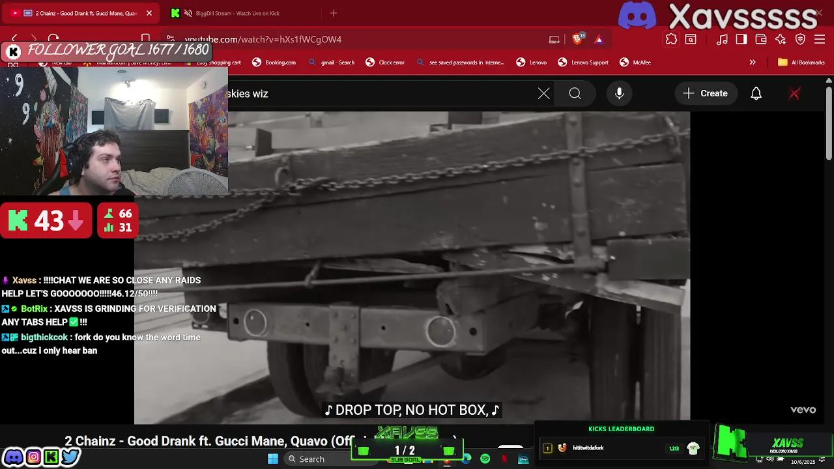Open the Extensions puzzle piece menu
834x469 pixels.
[671, 39]
